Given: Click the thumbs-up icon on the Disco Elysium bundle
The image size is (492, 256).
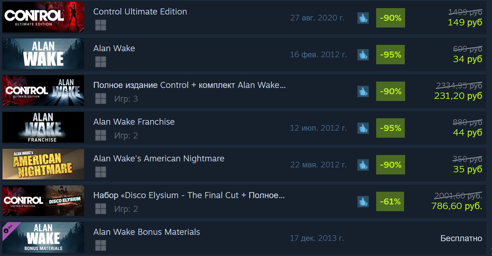Looking at the screenshot, I should tap(363, 202).
